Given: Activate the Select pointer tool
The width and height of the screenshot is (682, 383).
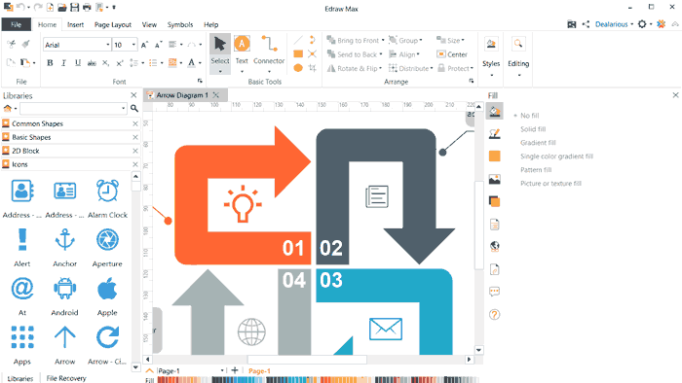Looking at the screenshot, I should tap(220, 54).
